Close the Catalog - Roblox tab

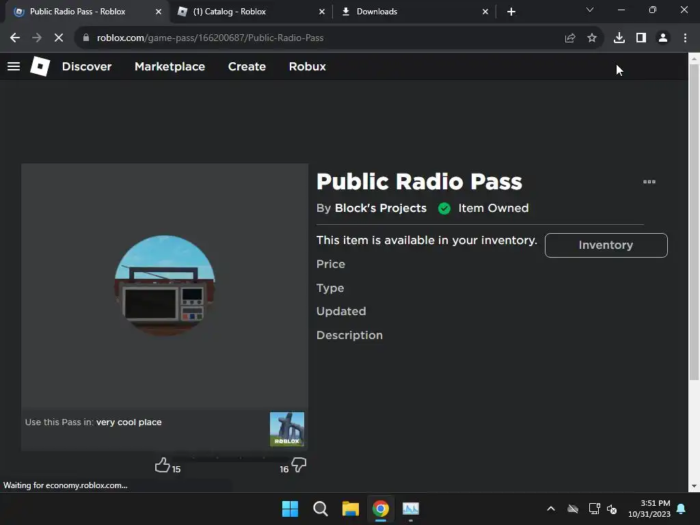pos(322,12)
